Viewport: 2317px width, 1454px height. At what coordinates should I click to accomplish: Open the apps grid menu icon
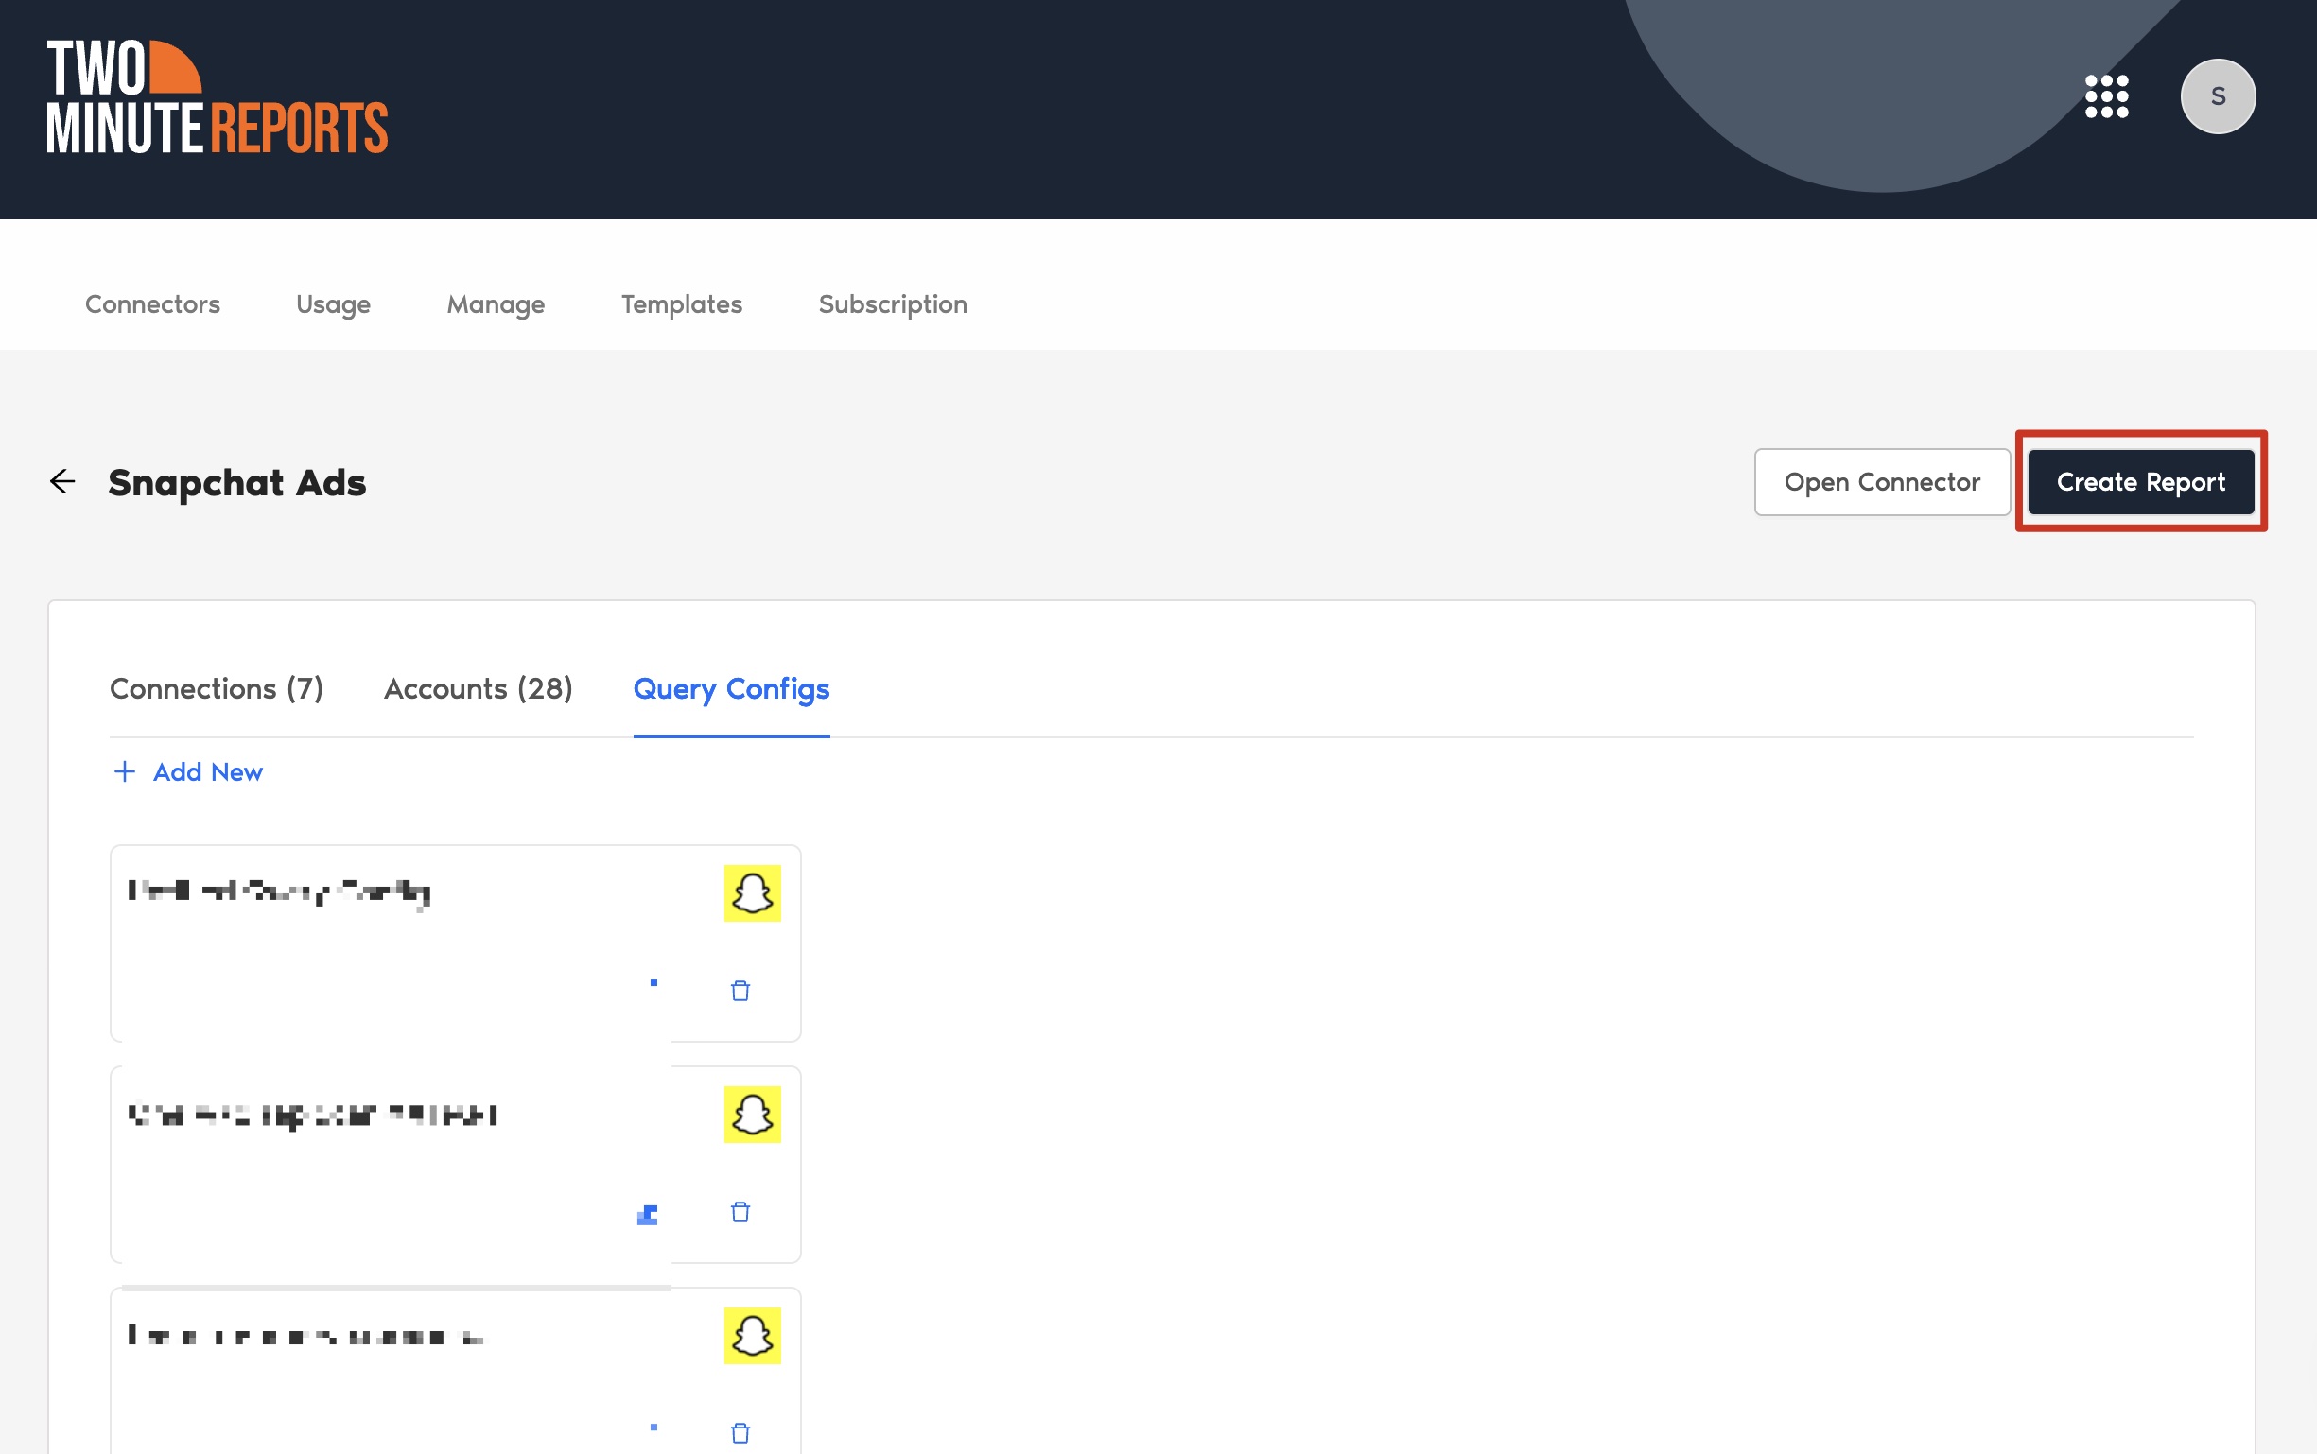2105,96
